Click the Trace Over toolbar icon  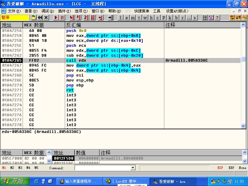coord(93,18)
